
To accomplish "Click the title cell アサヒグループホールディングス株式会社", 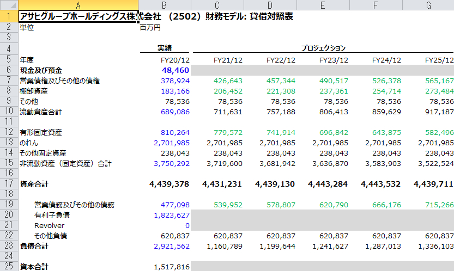I will [78, 16].
